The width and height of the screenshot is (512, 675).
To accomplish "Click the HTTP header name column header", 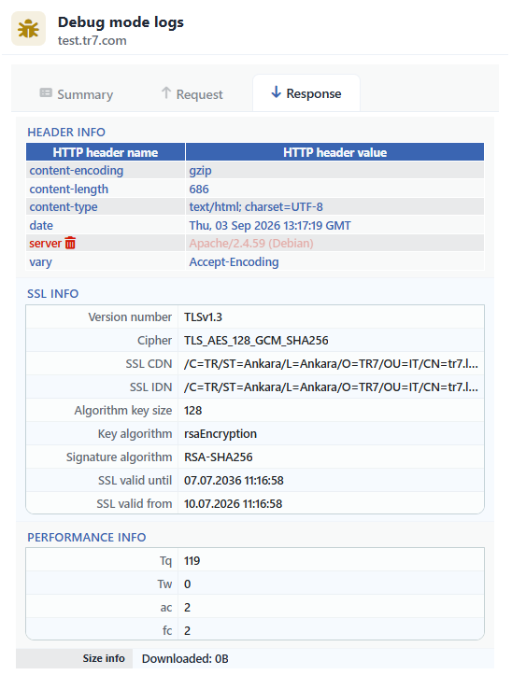I will coord(106,152).
